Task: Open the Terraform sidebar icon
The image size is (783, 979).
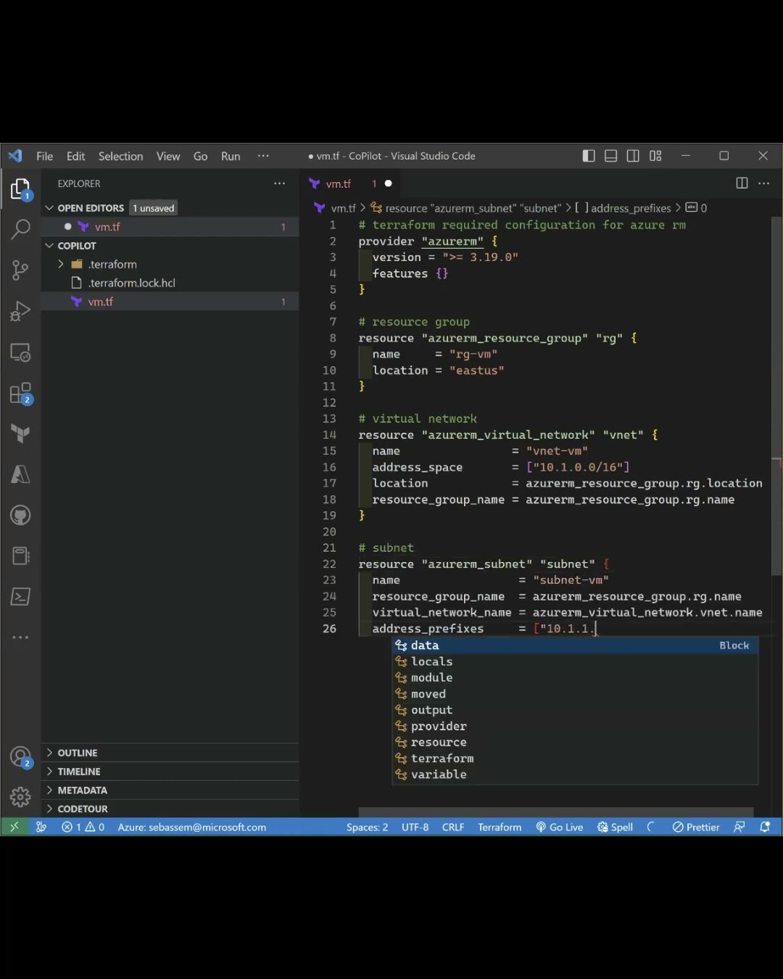Action: (x=20, y=434)
